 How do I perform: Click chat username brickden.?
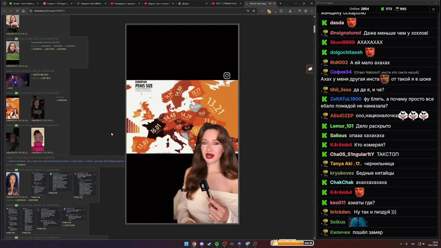(x=341, y=212)
